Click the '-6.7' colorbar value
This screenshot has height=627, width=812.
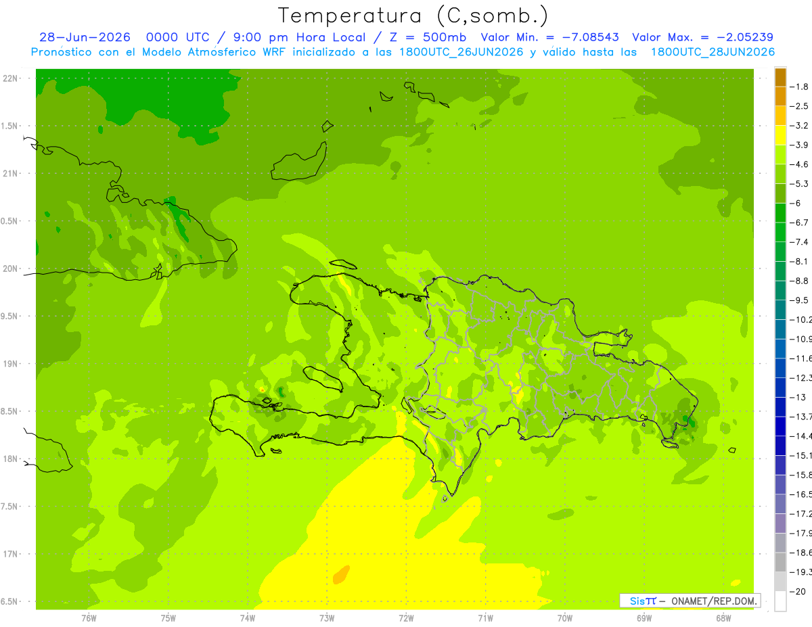(800, 223)
